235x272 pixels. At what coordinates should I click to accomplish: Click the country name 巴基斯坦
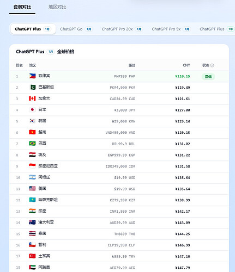46,87
